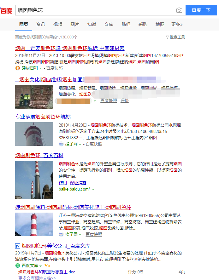The height and width of the screenshot is (280, 219).
Task: Click the camera image search icon
Action: 179,10
